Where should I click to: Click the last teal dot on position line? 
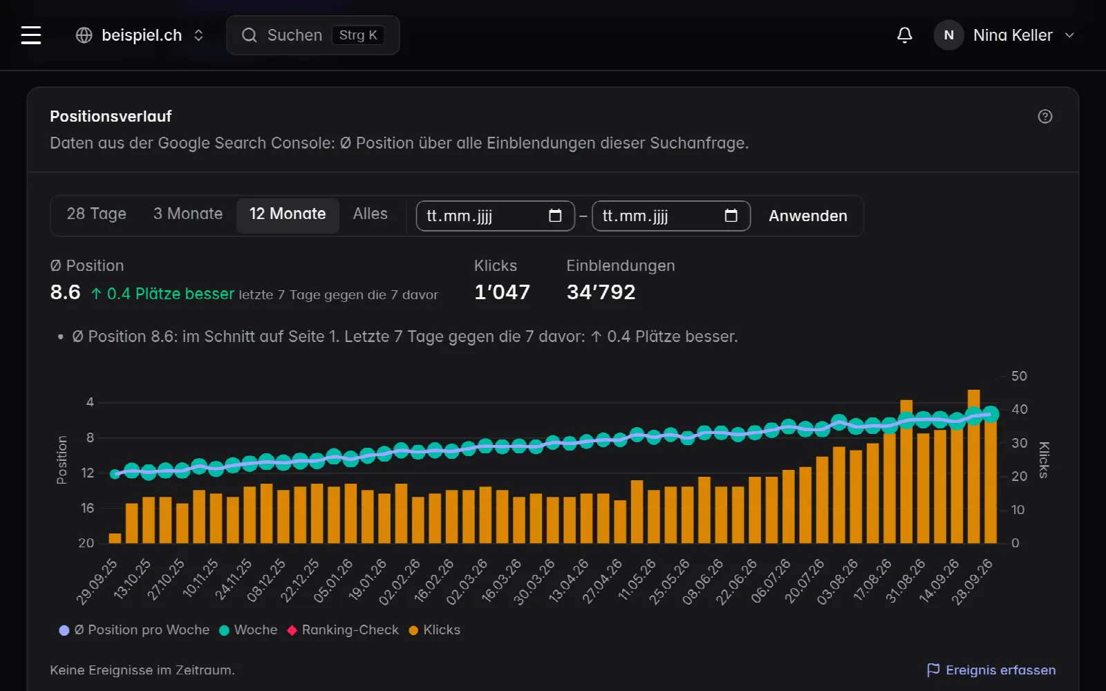(x=991, y=414)
